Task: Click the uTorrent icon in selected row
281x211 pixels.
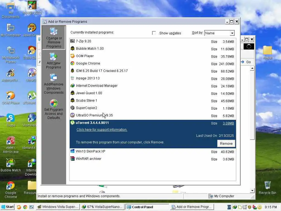Action: click(x=72, y=123)
